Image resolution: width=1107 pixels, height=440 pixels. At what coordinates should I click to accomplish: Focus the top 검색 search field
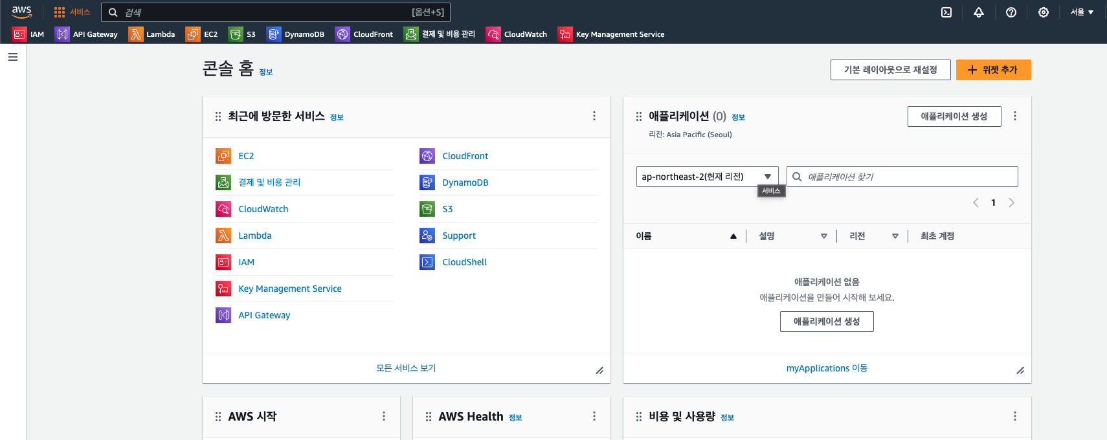(x=276, y=12)
